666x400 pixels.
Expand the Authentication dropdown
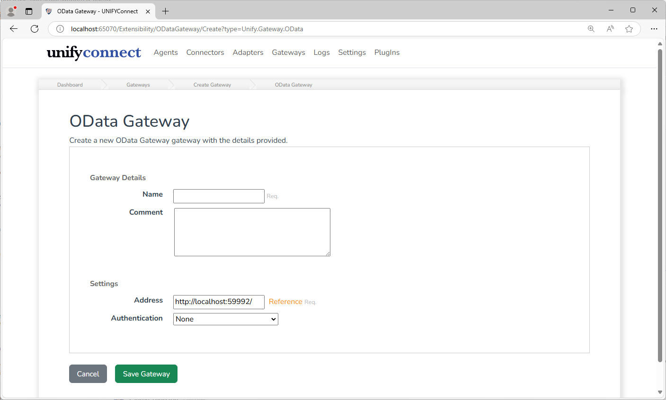pyautogui.click(x=226, y=319)
